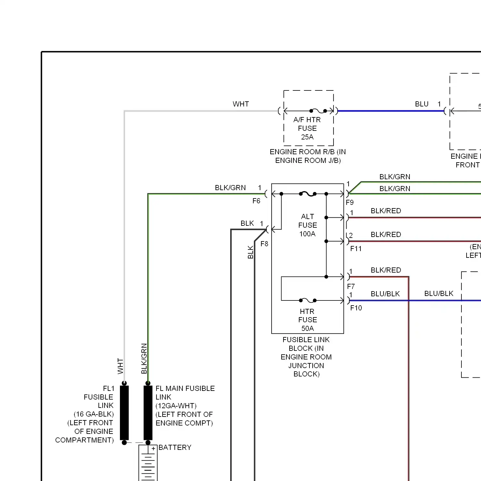Click the BLK/RED label near F7
Image resolution: width=481 pixels, height=481 pixels.
pyautogui.click(x=386, y=270)
